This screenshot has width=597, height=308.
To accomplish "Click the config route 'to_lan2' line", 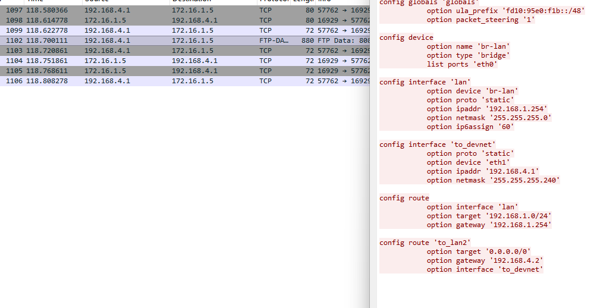I will coord(425,243).
